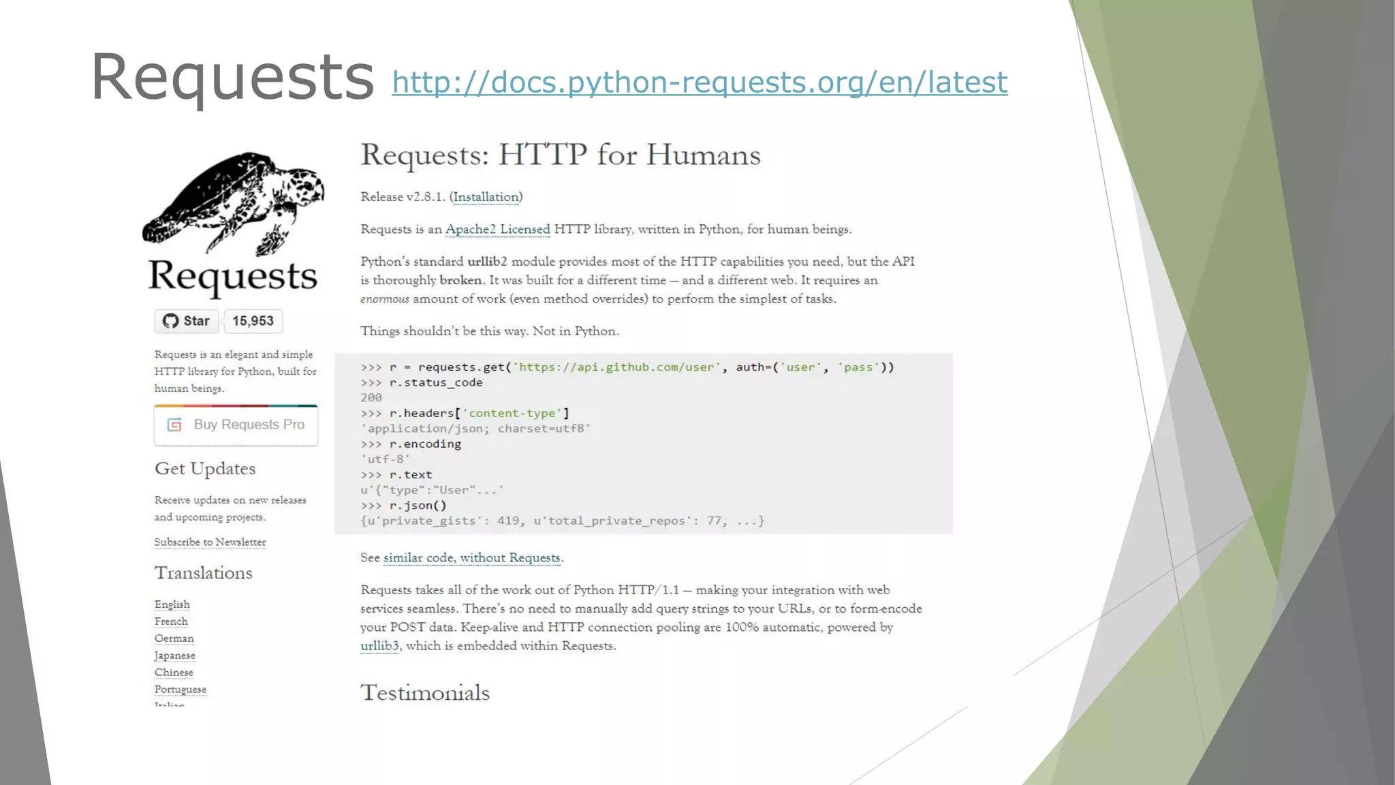Click the u'{"type":"User"...' output line
Viewport: 1395px width, 785px height.
[x=432, y=491]
